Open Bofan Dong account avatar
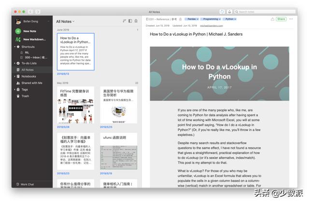 [x=18, y=22]
